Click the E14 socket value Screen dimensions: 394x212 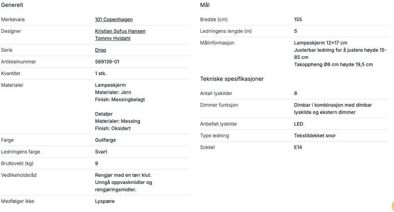click(x=298, y=147)
